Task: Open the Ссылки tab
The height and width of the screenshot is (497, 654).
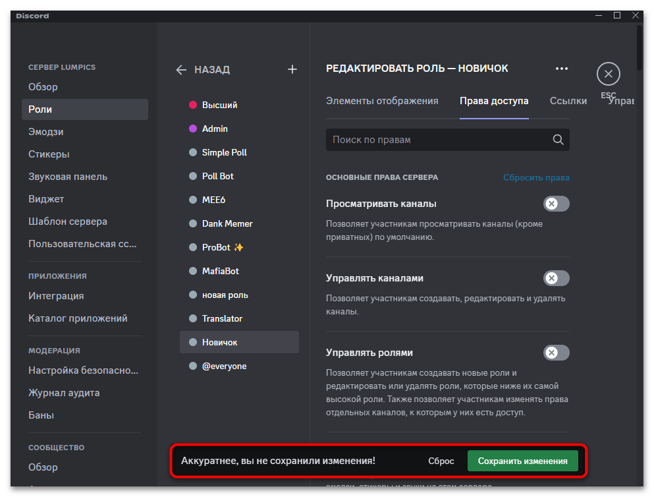Action: (568, 101)
